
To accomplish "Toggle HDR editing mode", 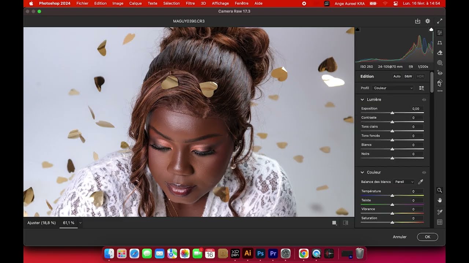I will point(420,76).
